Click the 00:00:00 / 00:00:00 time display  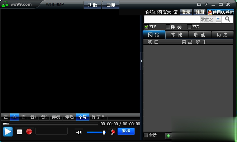pos(120,124)
